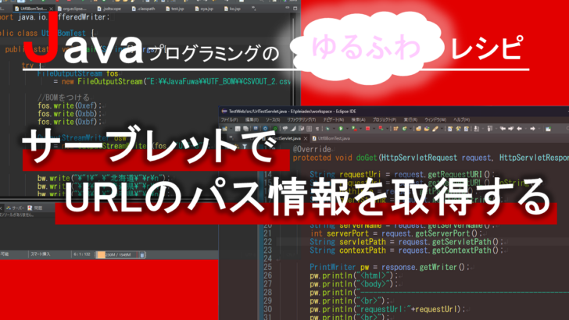Switch to the oya.jsp tab

204,9
